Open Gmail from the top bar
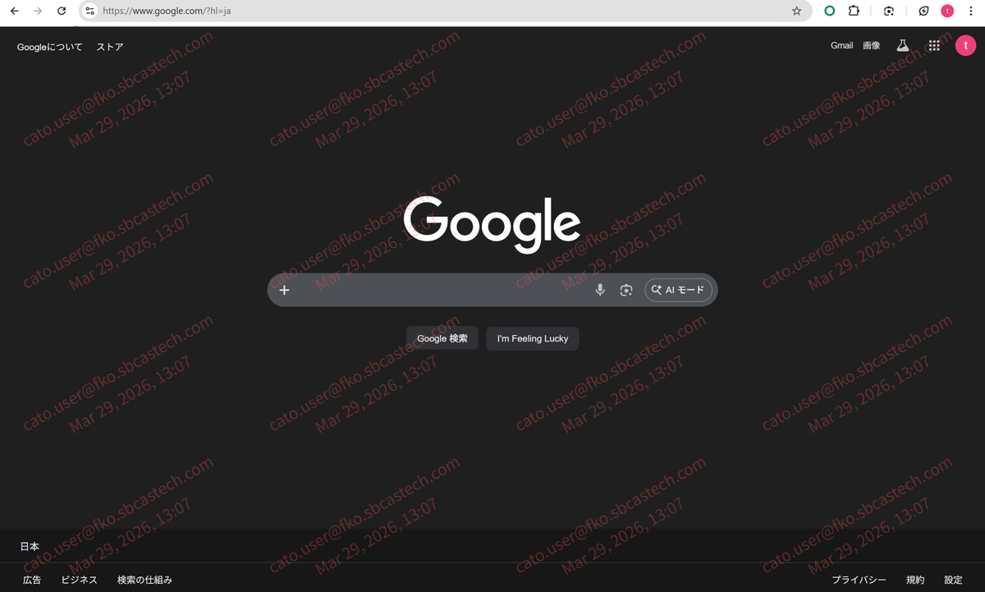 [841, 45]
